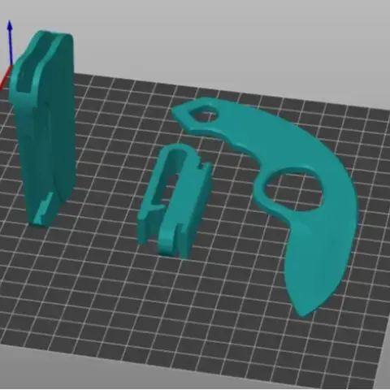Click the oval slot in the center clip

click(173, 176)
